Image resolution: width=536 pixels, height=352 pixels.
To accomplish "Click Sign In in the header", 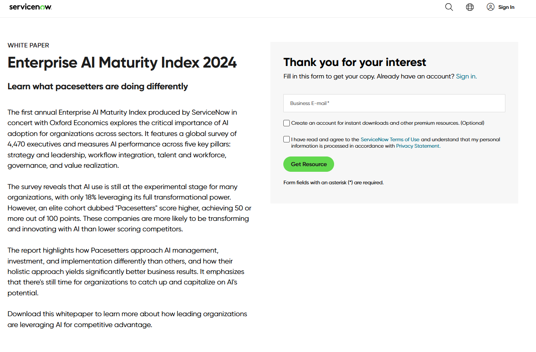I will tap(506, 7).
